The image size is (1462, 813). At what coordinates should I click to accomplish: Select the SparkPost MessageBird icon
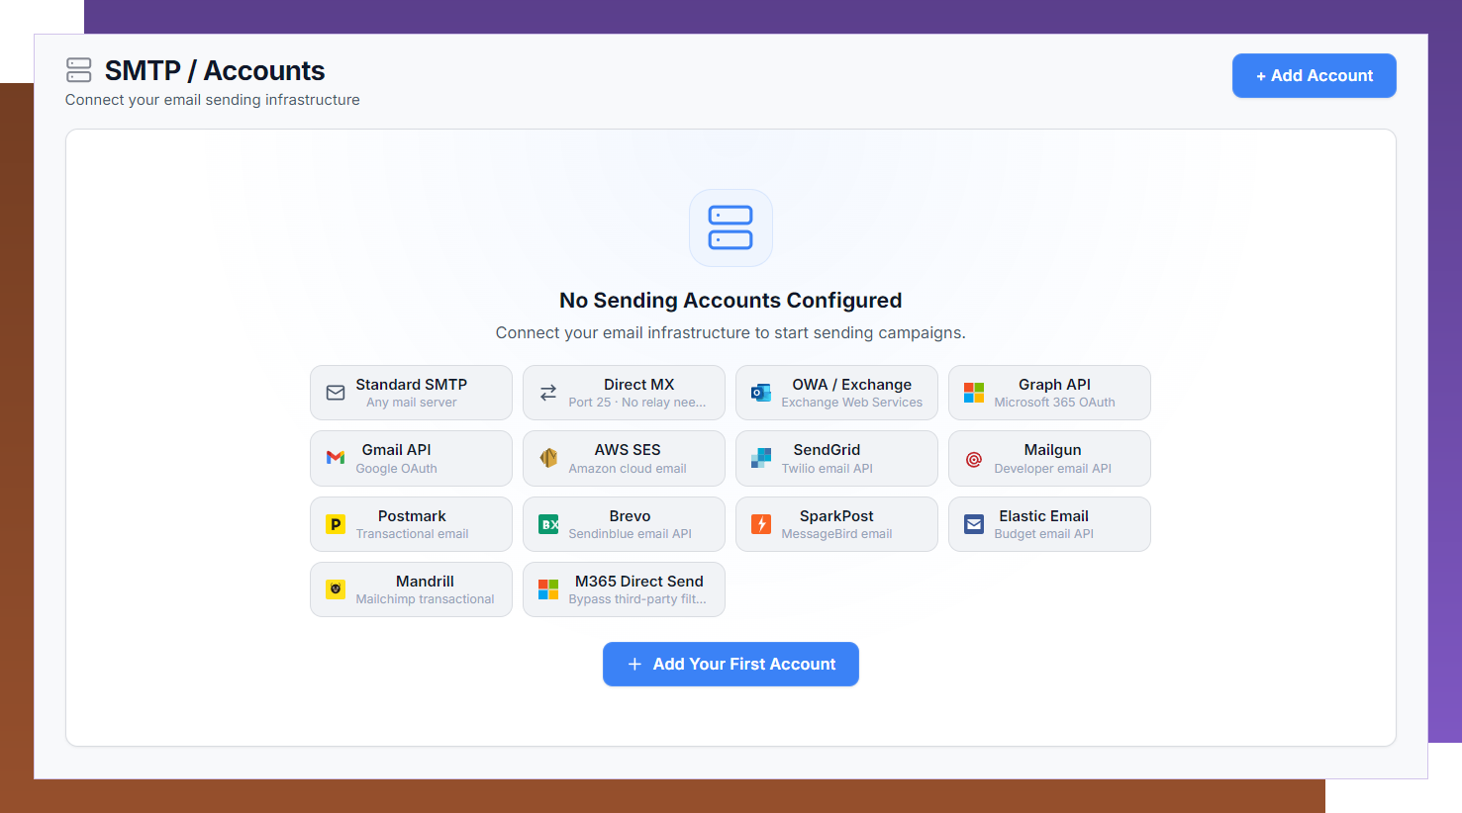(760, 524)
